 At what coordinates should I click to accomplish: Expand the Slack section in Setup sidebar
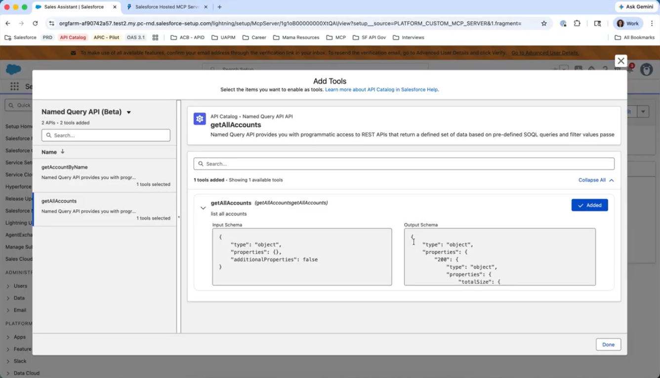point(8,361)
